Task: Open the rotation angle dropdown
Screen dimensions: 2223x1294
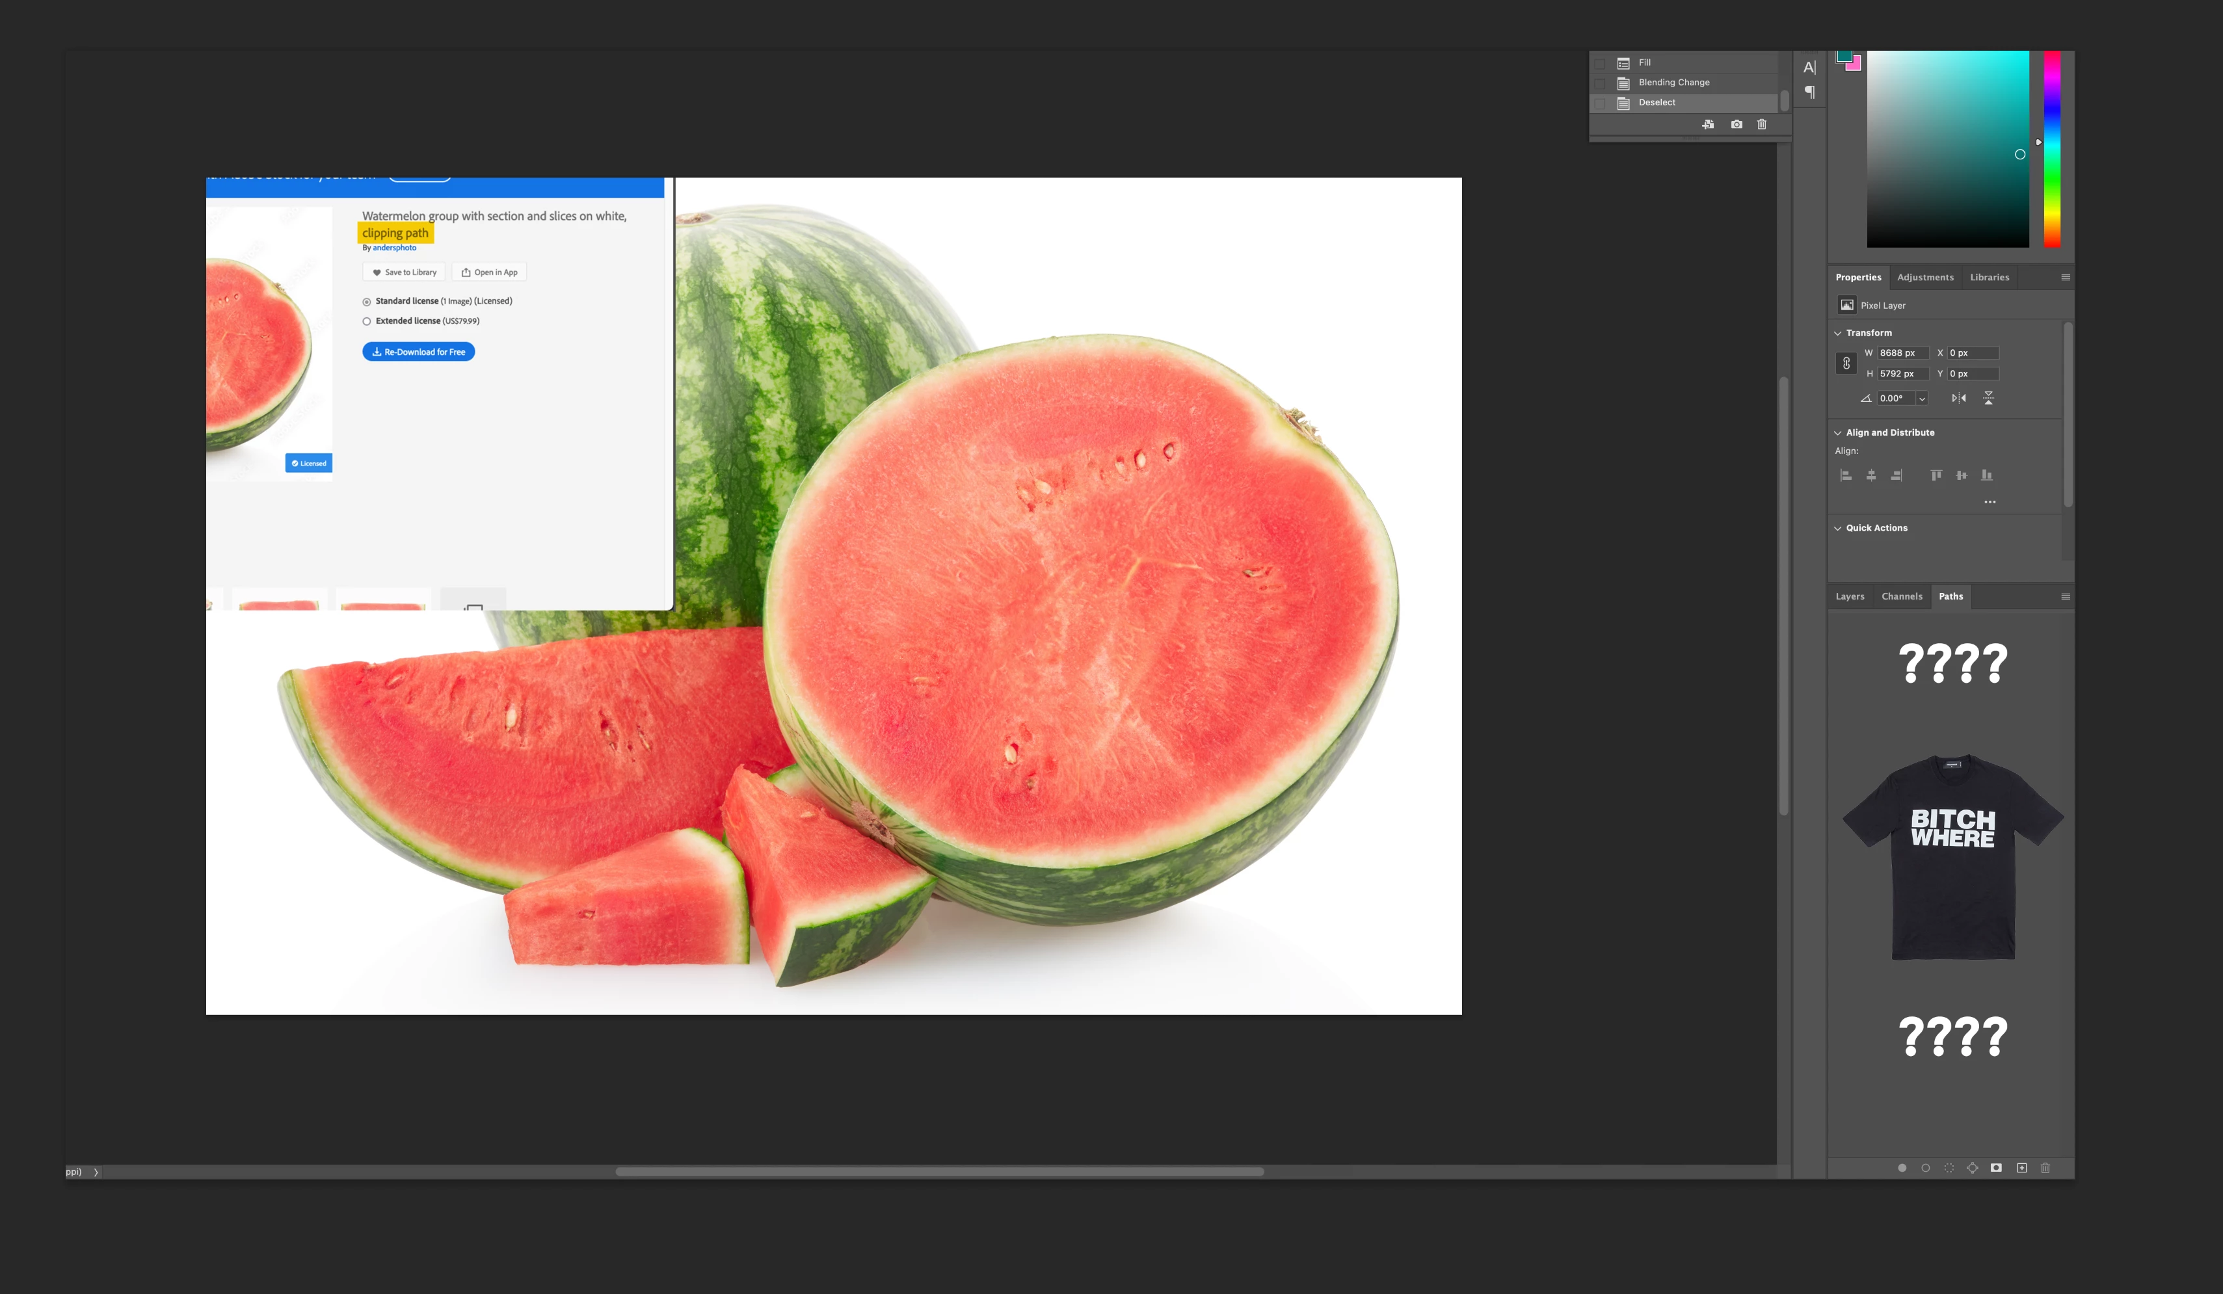Action: point(1922,399)
